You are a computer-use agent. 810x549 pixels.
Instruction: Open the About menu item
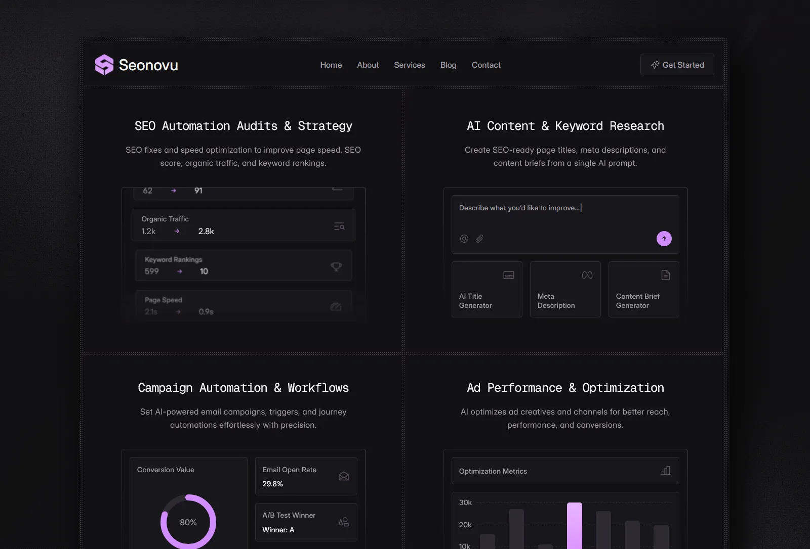tap(368, 65)
